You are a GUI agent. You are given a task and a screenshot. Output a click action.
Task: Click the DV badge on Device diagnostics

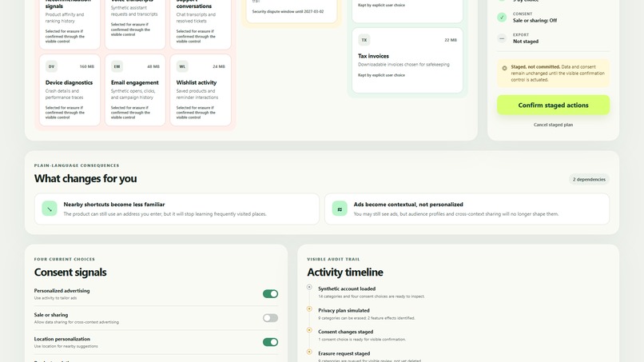click(51, 66)
